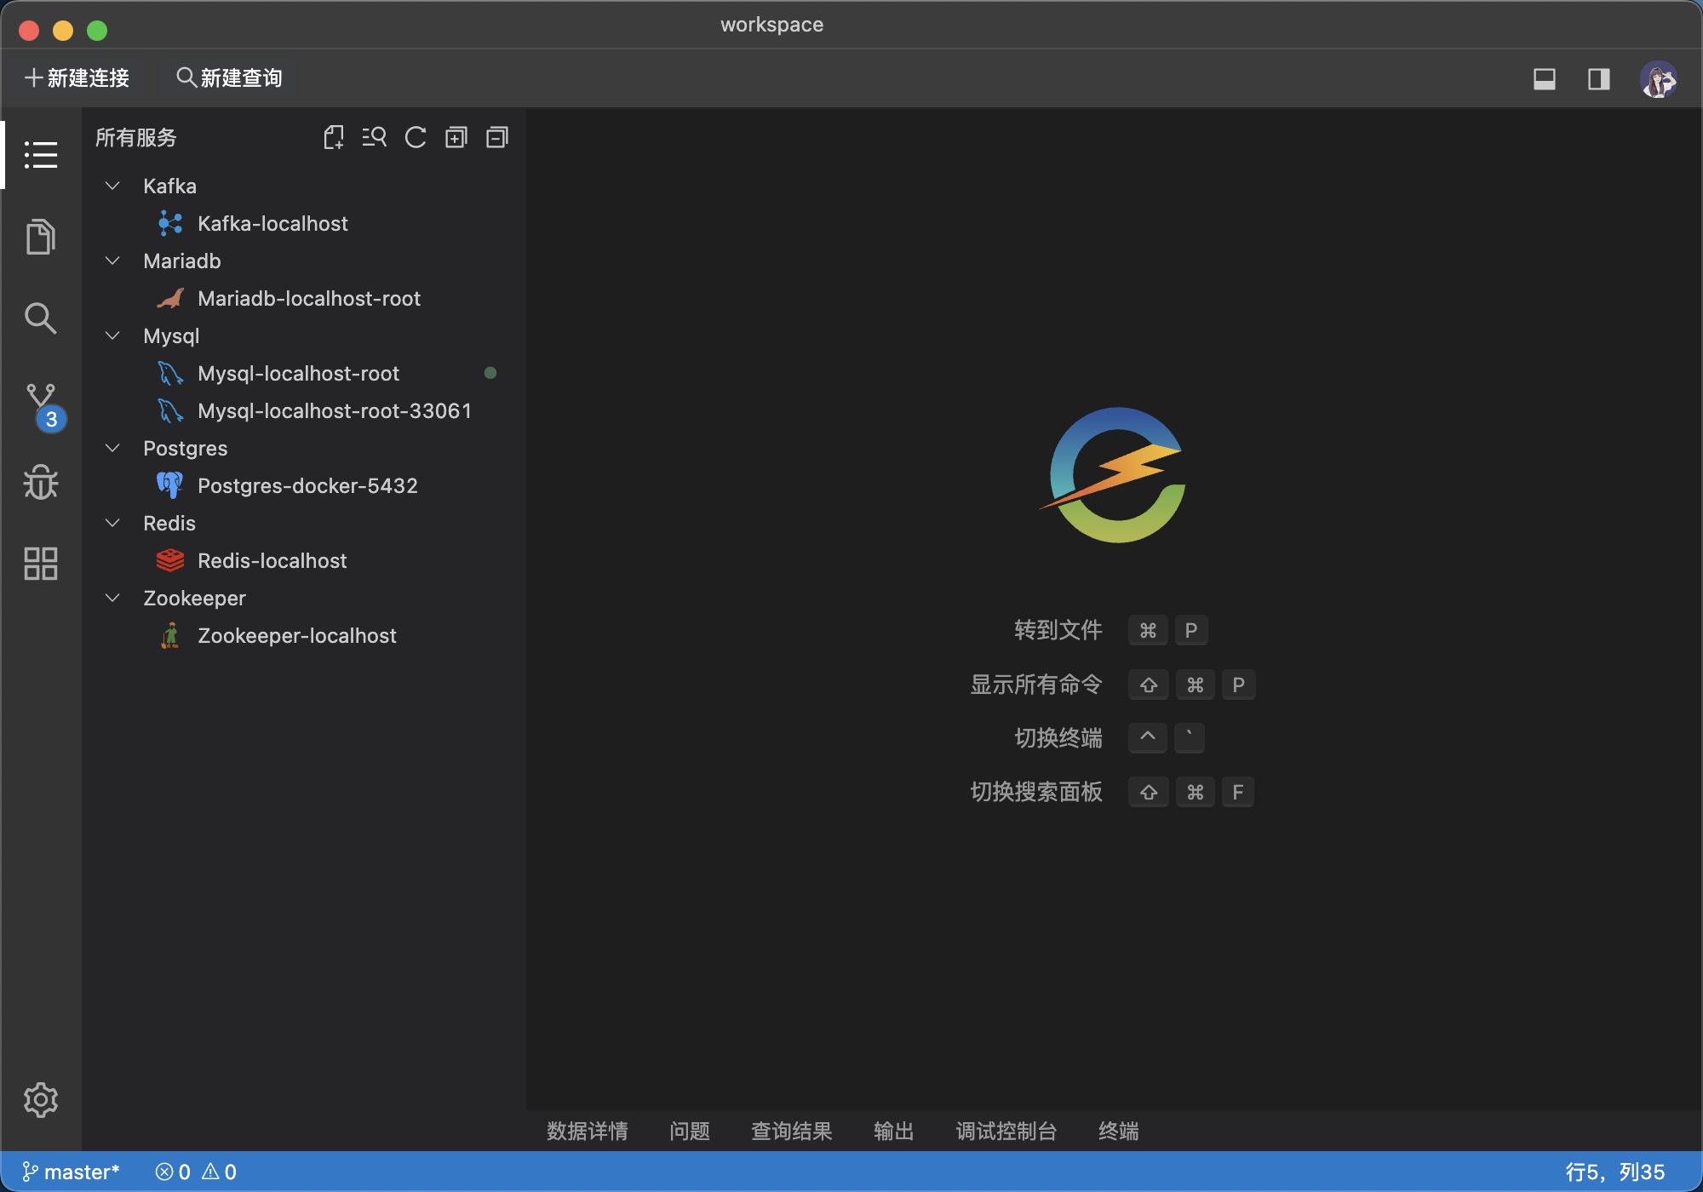The image size is (1703, 1192).
Task: Switch to the 调试控制台 tab
Action: click(1006, 1131)
